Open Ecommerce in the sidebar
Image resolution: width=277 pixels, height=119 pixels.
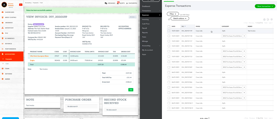[10, 38]
